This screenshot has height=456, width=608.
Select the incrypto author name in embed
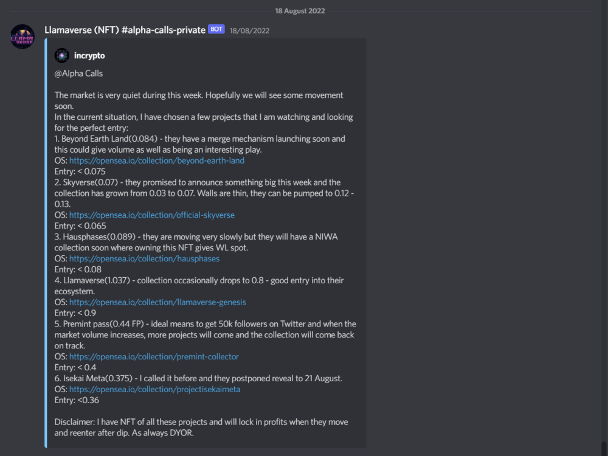point(89,55)
